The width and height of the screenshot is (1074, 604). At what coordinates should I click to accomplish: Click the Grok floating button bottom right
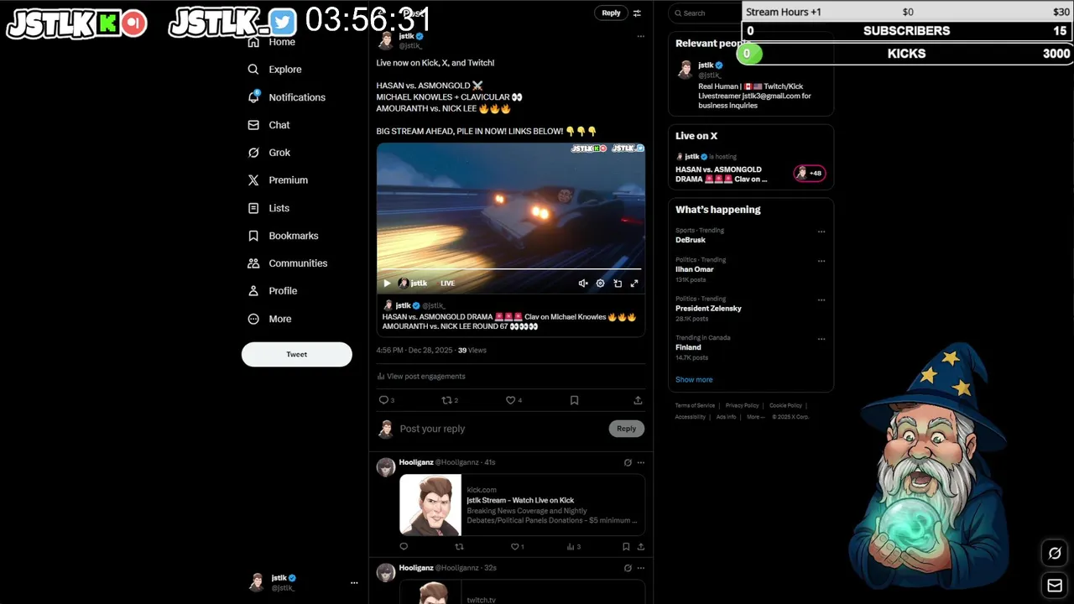tap(1055, 554)
